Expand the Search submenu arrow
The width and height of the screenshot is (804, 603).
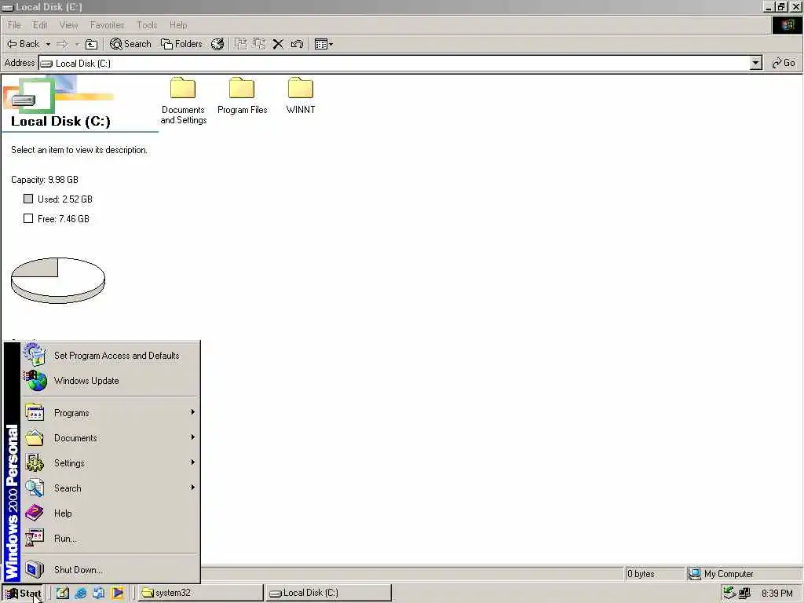tap(193, 487)
